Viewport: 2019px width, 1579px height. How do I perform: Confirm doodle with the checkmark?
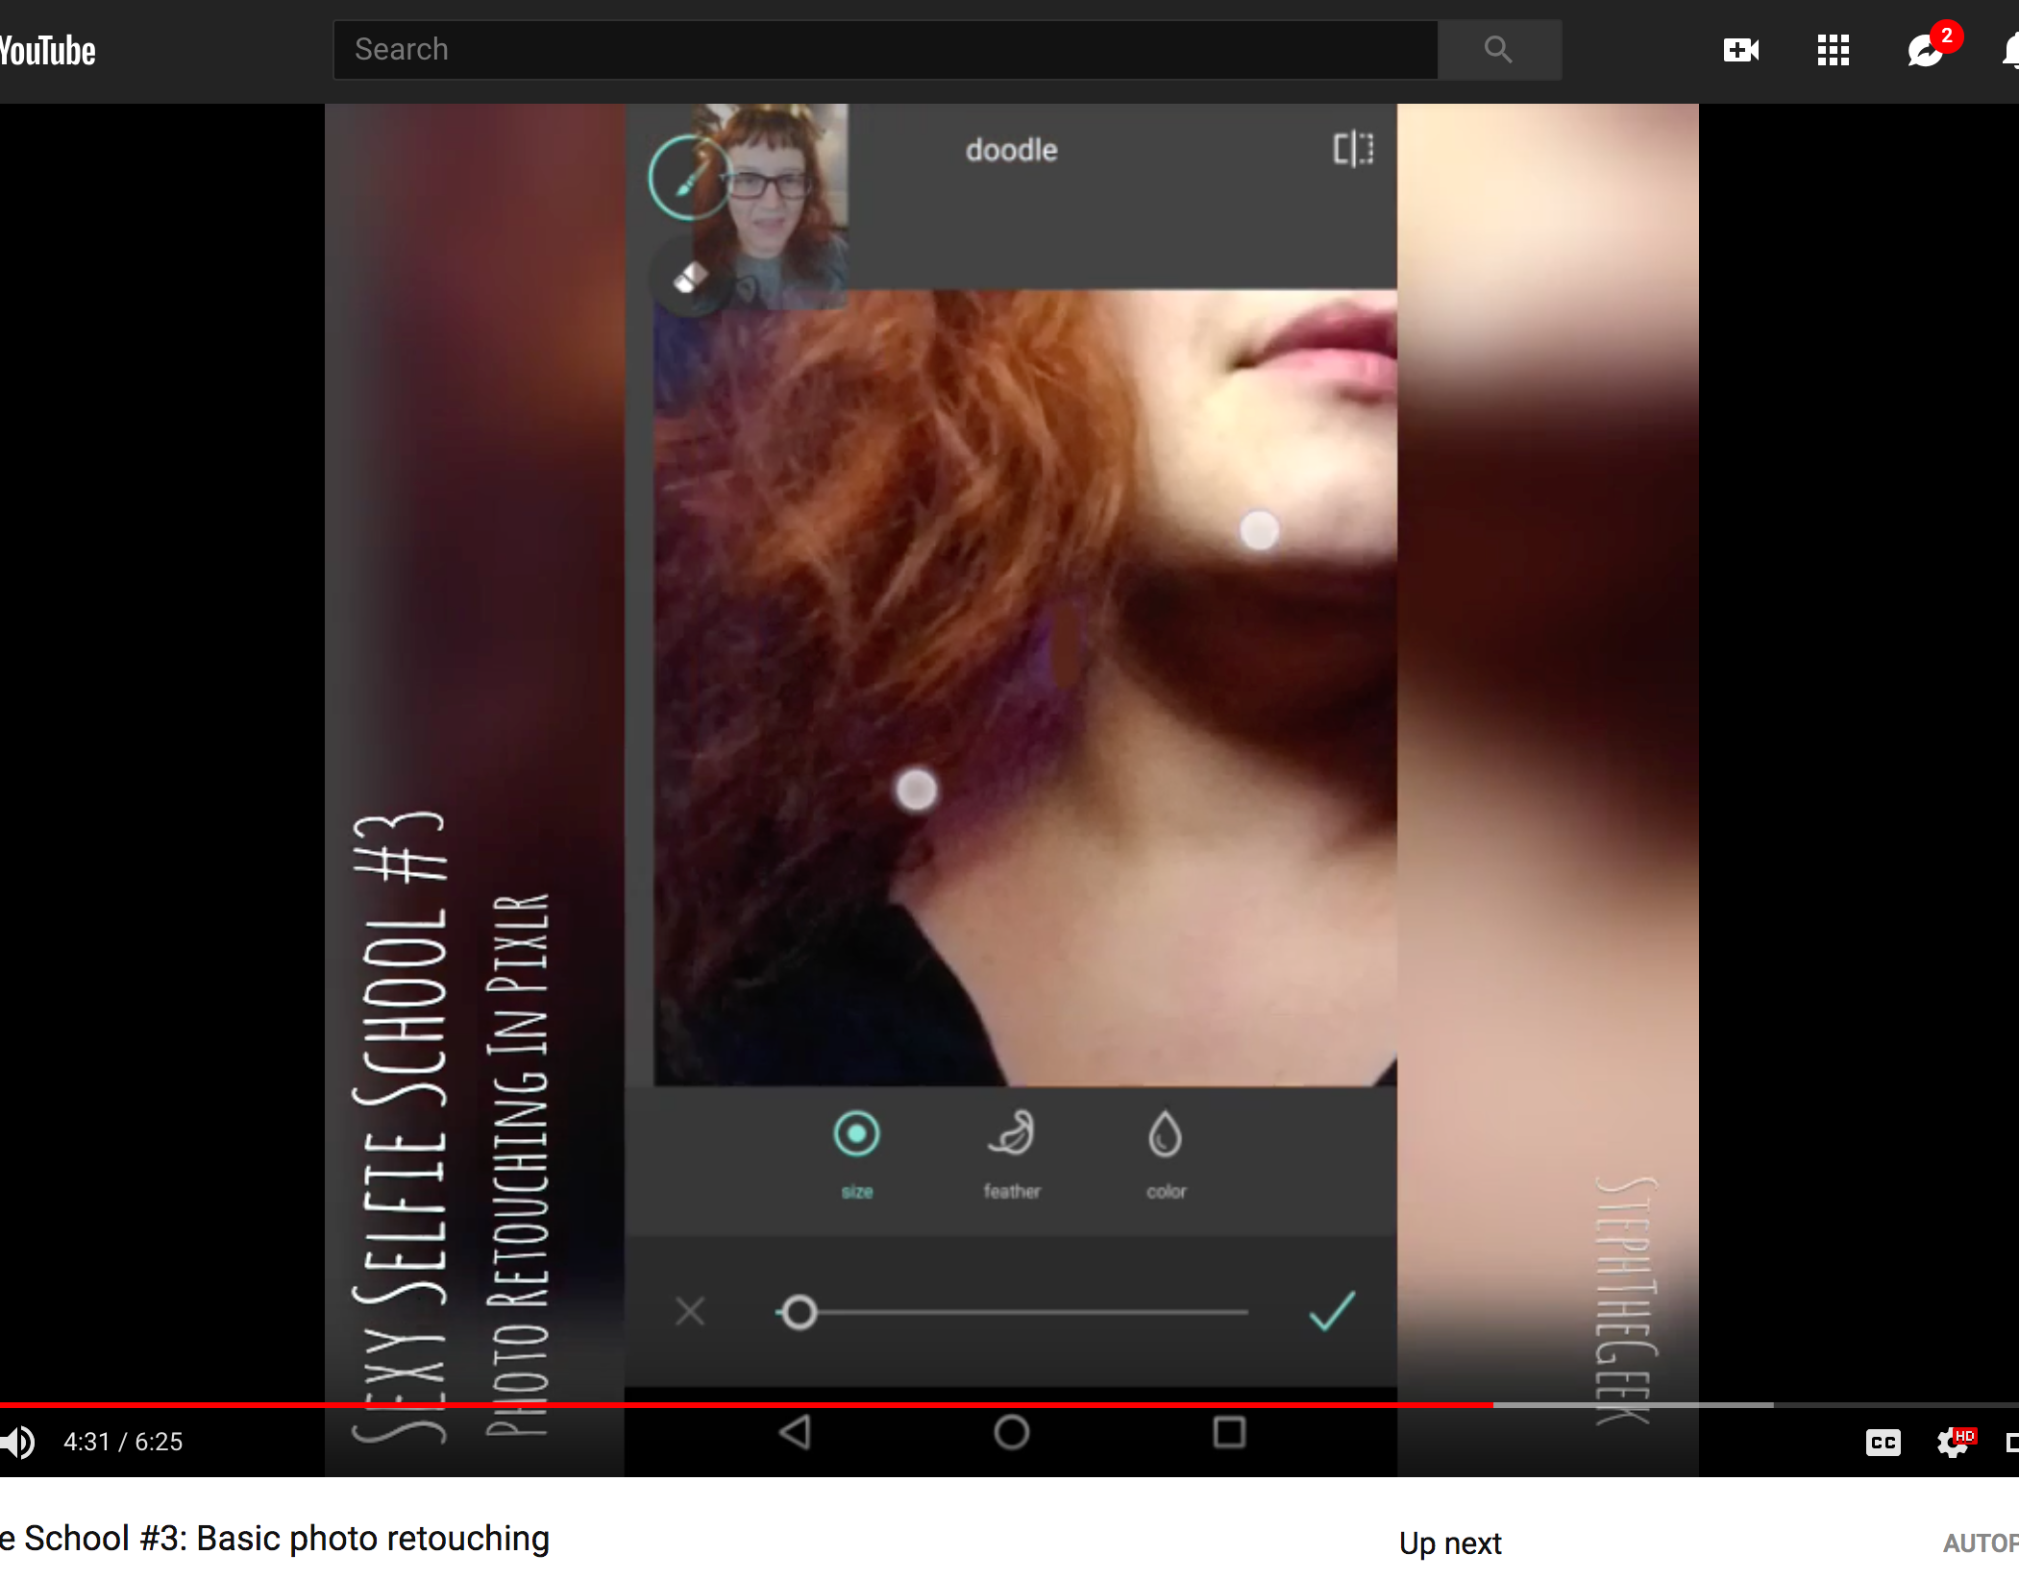coord(1332,1310)
